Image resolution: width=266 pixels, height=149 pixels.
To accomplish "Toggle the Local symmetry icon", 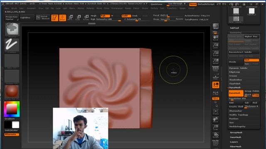I will [216, 85].
